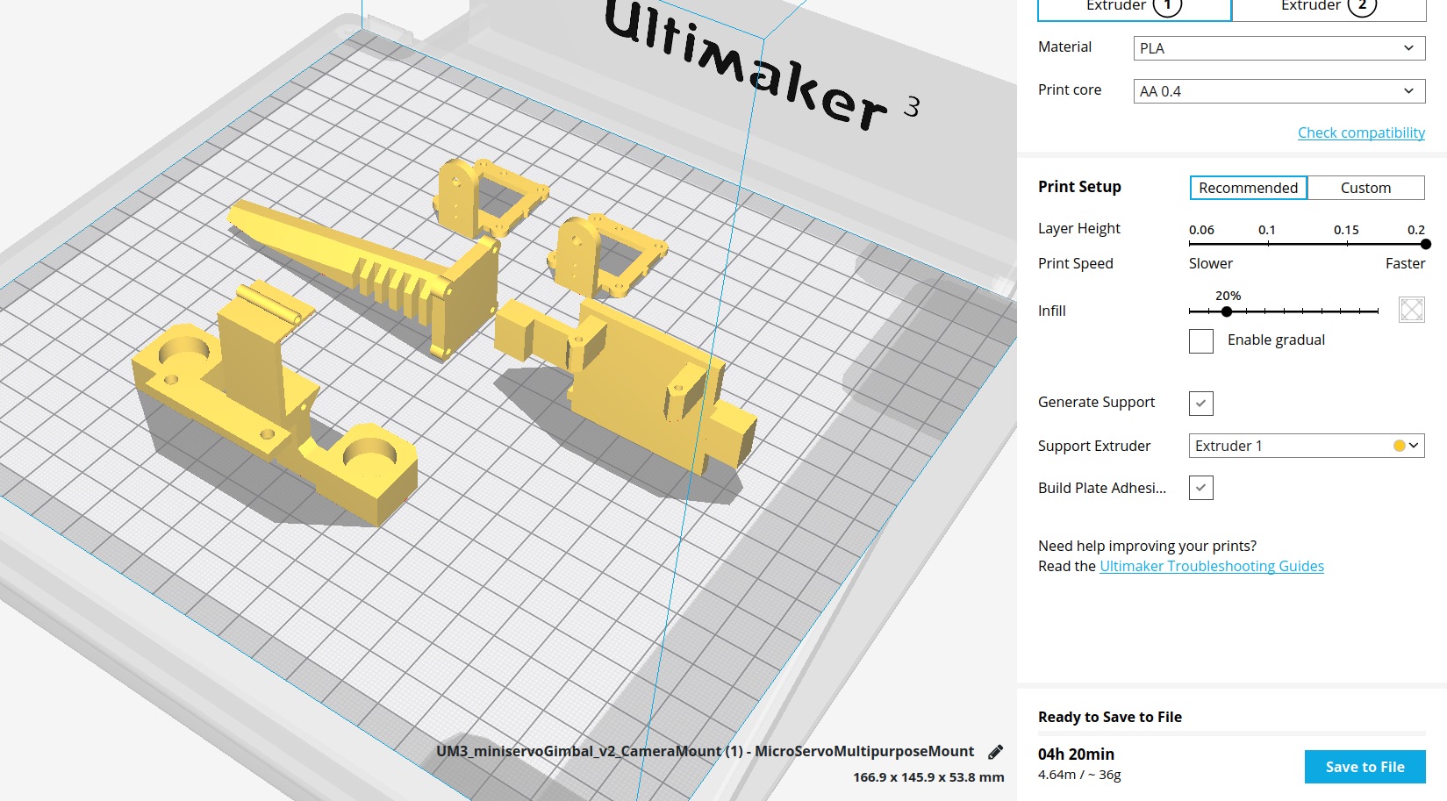Click the Ready to Save to File status
1447x801 pixels.
coord(1110,717)
